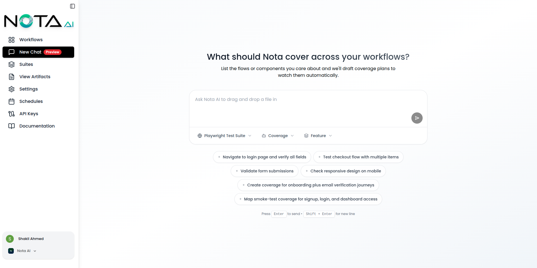
Task: Open the View Artifacts document icon
Action: [12, 77]
